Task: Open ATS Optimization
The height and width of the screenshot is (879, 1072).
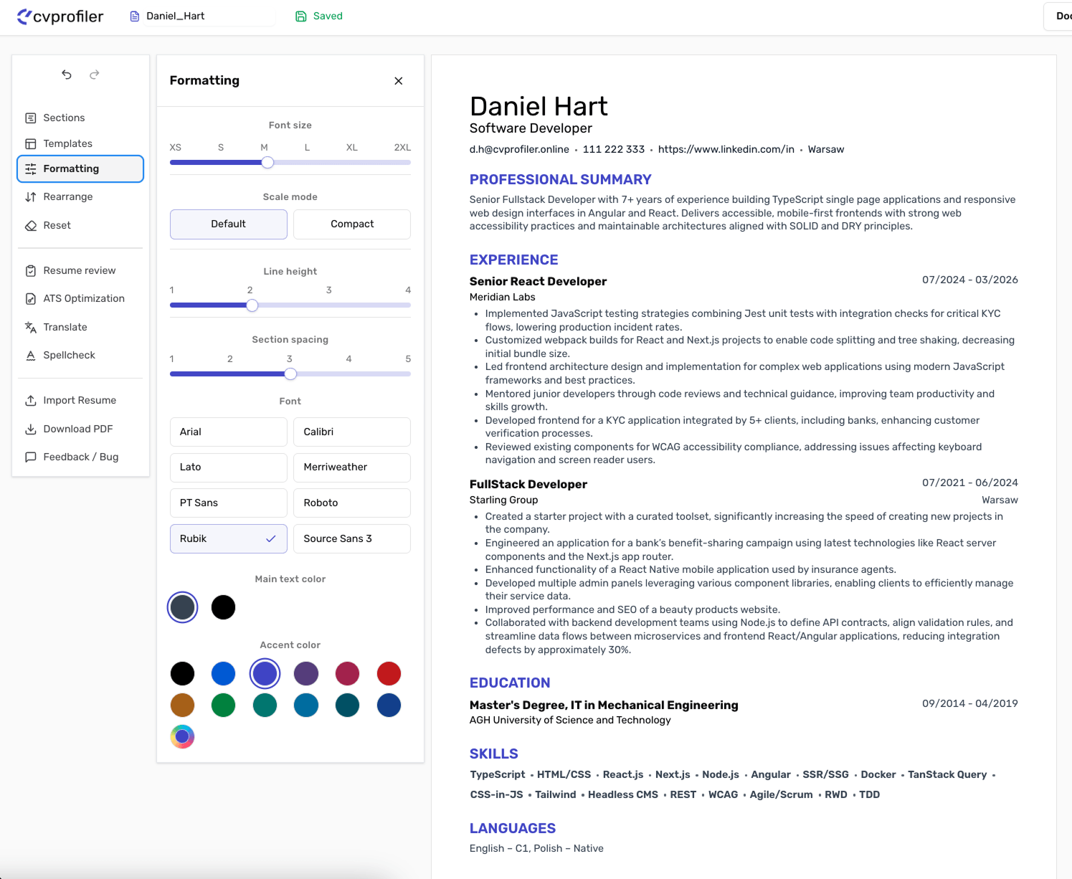Action: (x=83, y=298)
